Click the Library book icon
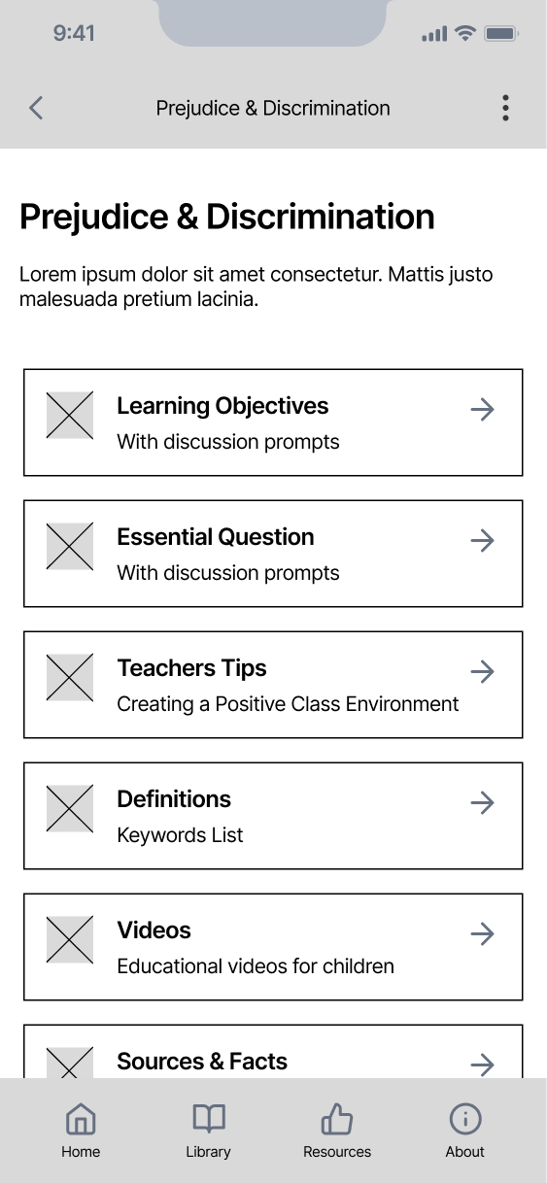This screenshot has width=547, height=1183. [x=208, y=1119]
